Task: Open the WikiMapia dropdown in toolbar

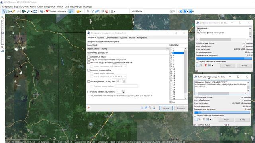Action: click(137, 11)
